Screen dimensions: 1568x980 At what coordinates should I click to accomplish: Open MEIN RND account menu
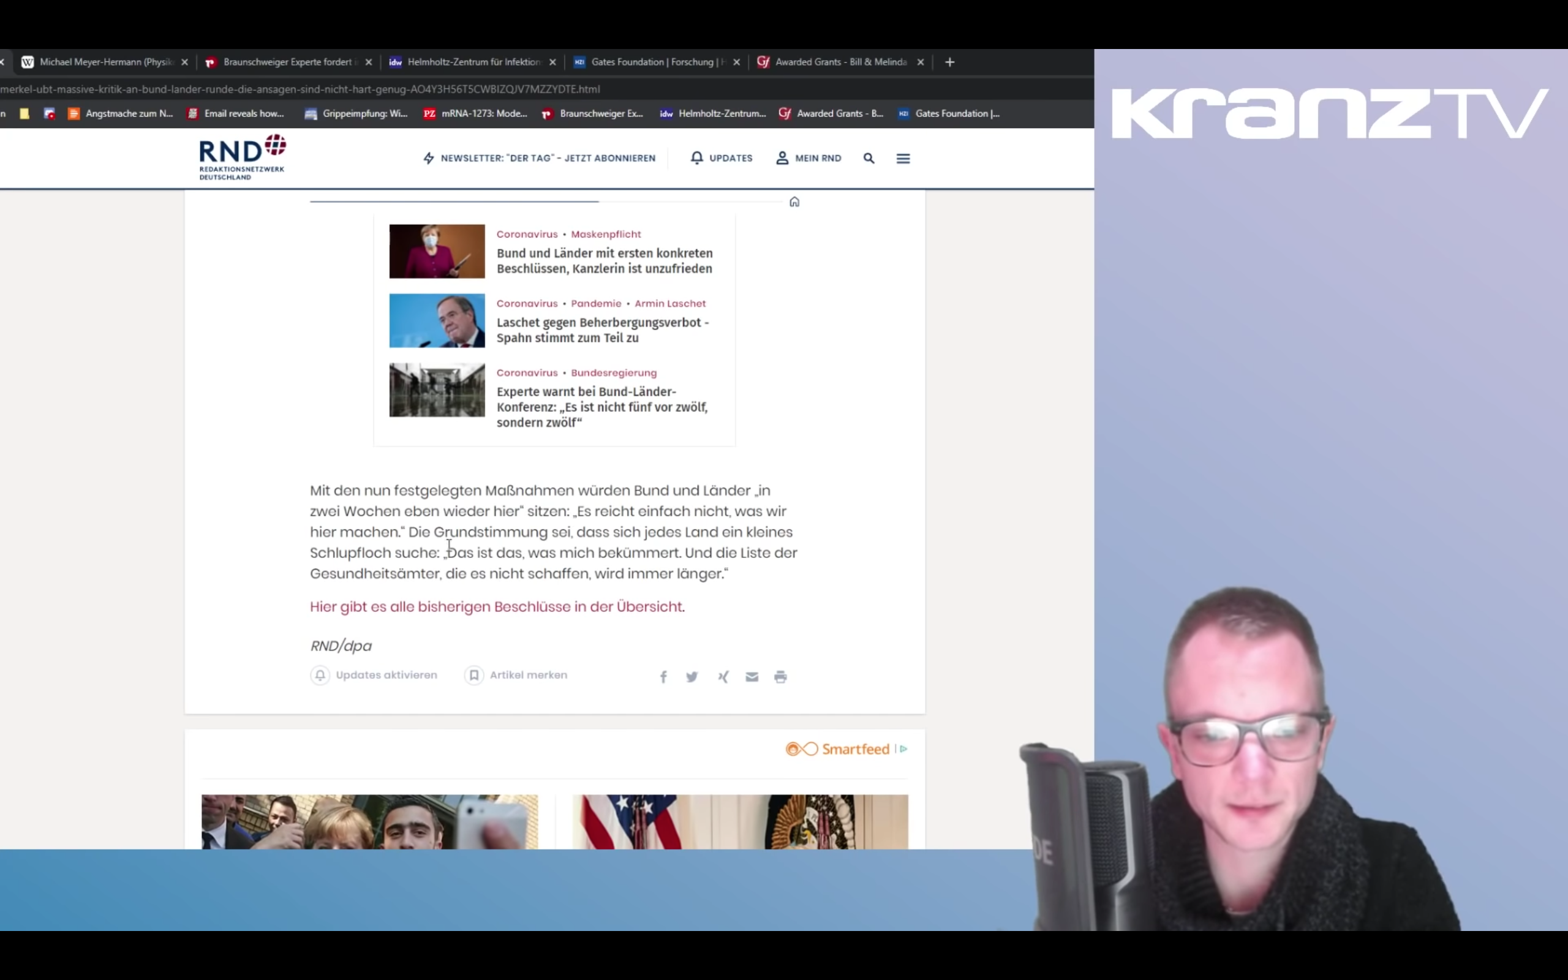809,158
